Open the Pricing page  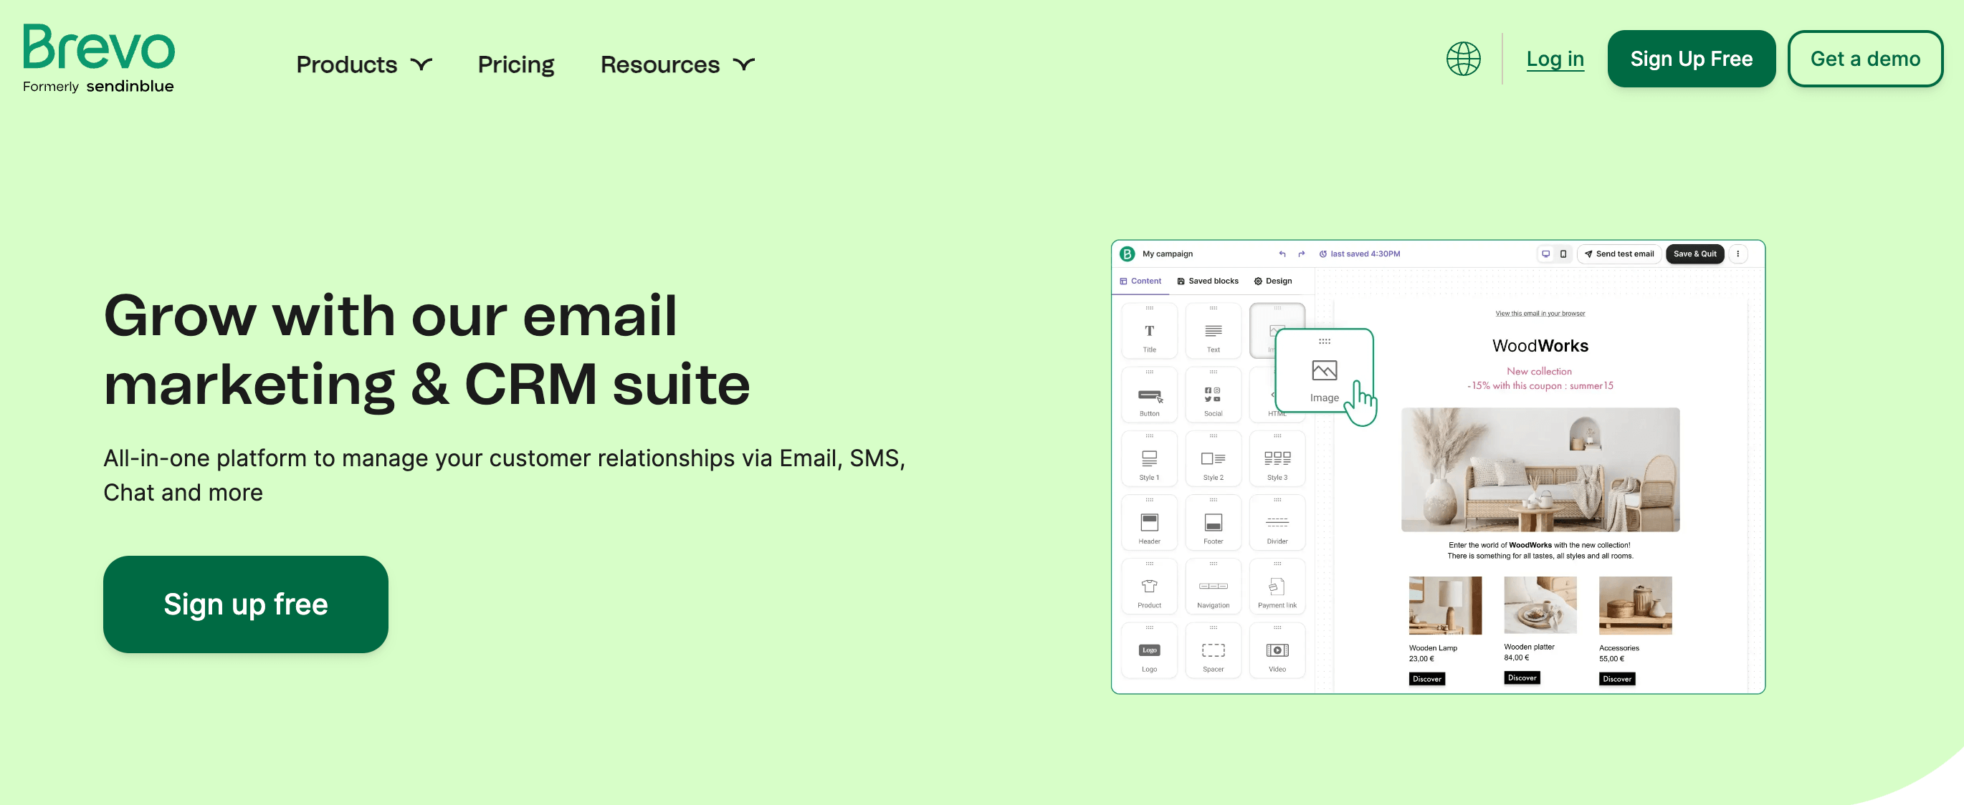coord(515,64)
